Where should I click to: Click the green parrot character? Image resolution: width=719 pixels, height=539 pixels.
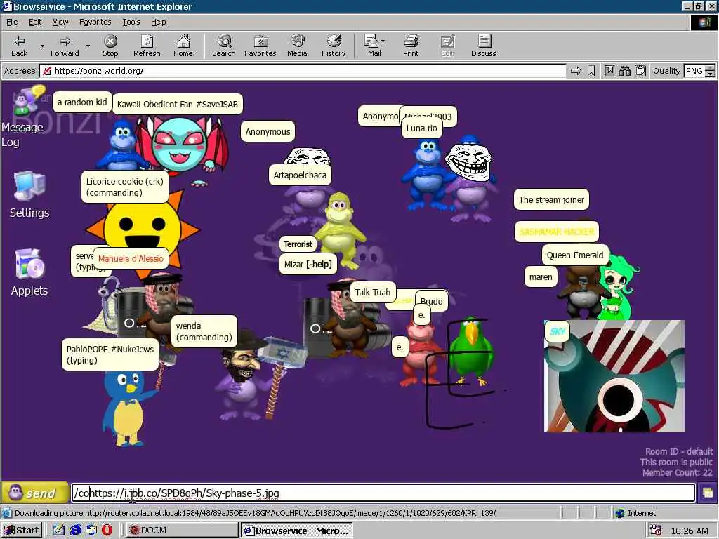point(472,351)
